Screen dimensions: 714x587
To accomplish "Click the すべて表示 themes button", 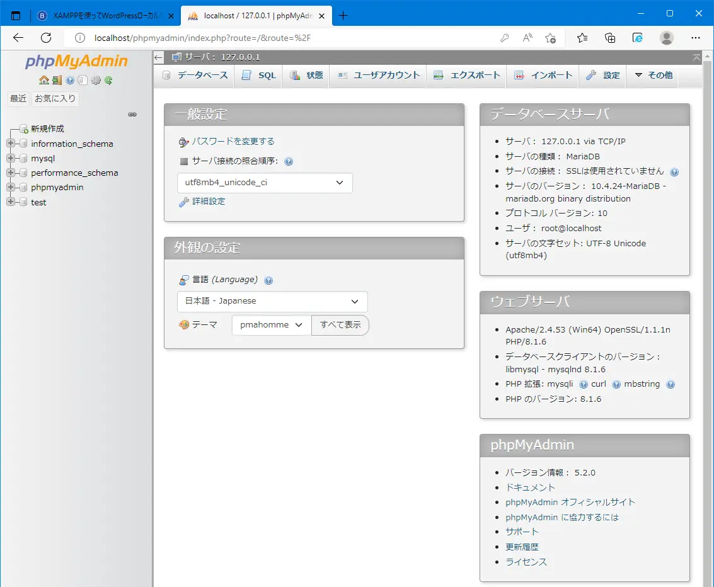I will [x=340, y=325].
